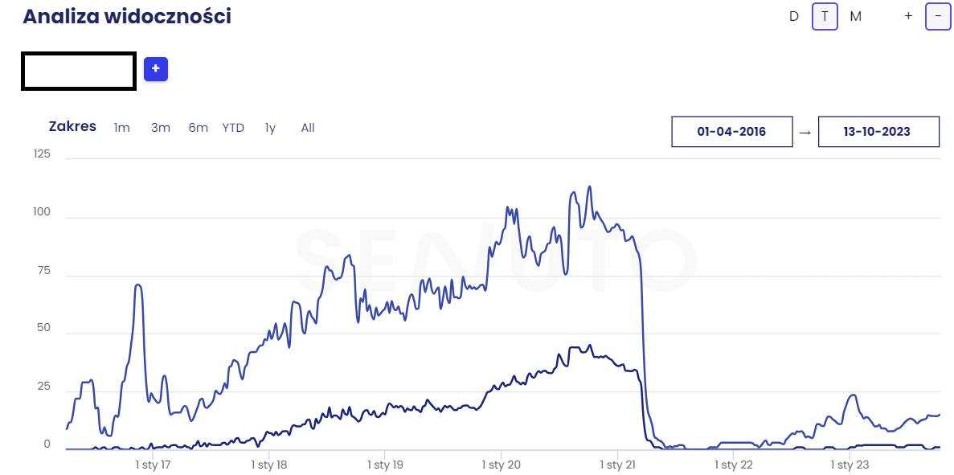The image size is (954, 475).
Task: Choose the 3m range option
Action: 161,128
